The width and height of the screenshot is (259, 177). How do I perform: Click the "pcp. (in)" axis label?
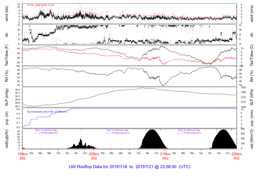click(7, 118)
